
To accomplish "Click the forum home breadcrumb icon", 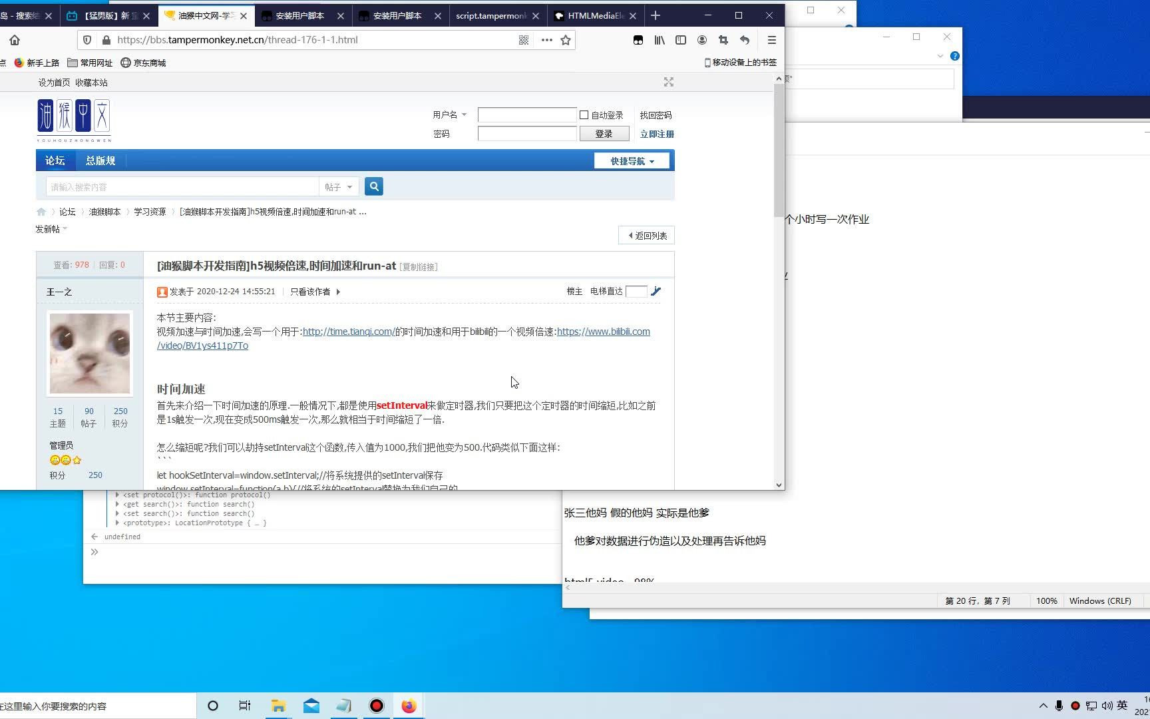I will (x=41, y=212).
